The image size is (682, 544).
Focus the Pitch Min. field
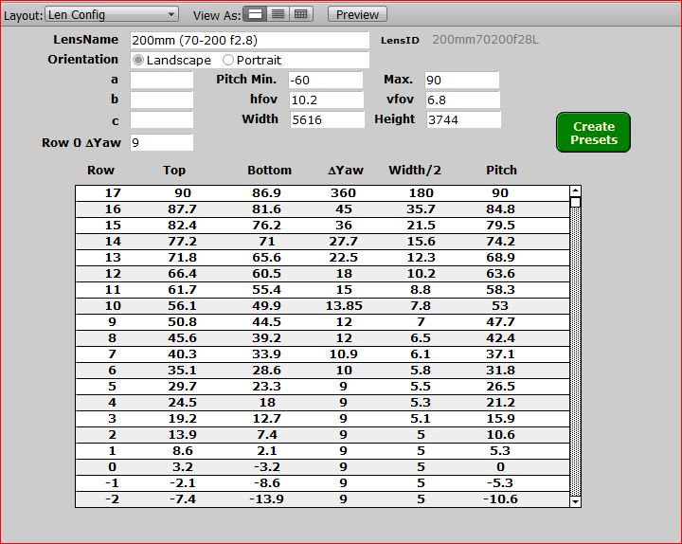click(325, 81)
